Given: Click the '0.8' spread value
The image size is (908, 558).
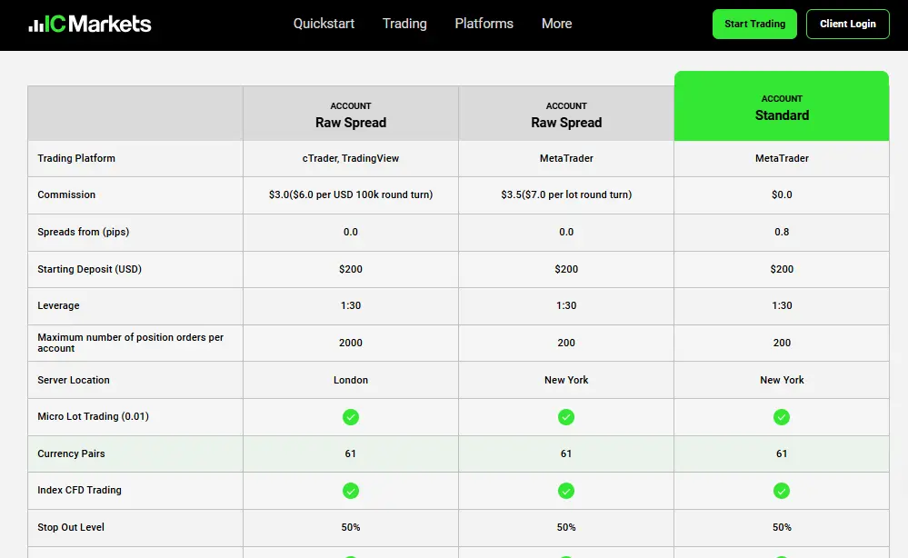Looking at the screenshot, I should pyautogui.click(x=782, y=232).
